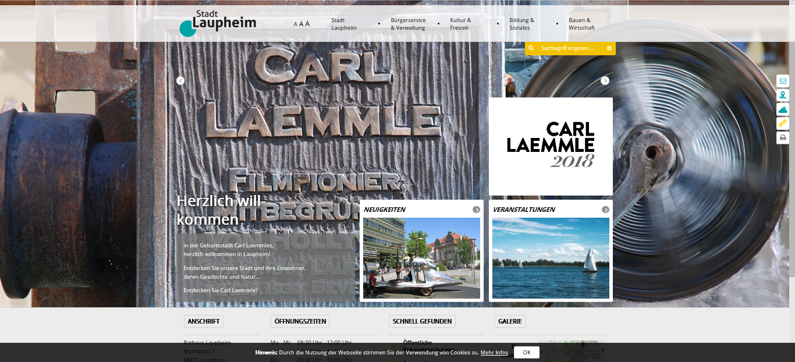This screenshot has height=362, width=795.
Task: Select the largest font size A
Action: [308, 24]
